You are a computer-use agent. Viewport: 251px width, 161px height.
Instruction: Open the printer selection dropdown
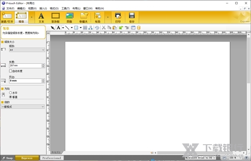(201, 158)
